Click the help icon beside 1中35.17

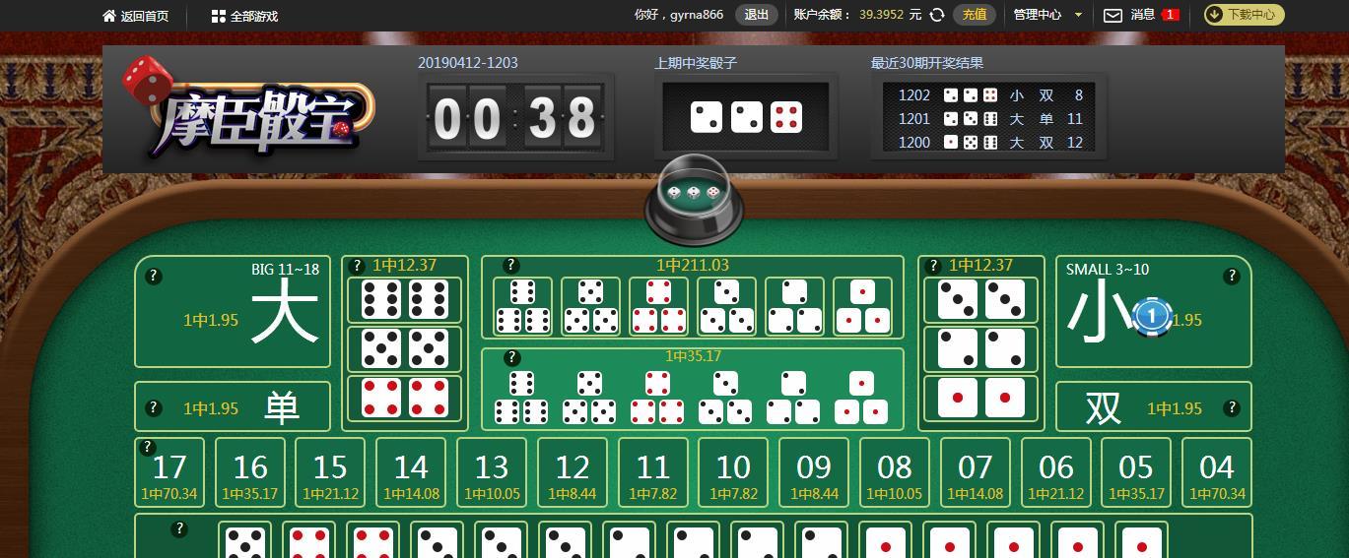point(510,357)
